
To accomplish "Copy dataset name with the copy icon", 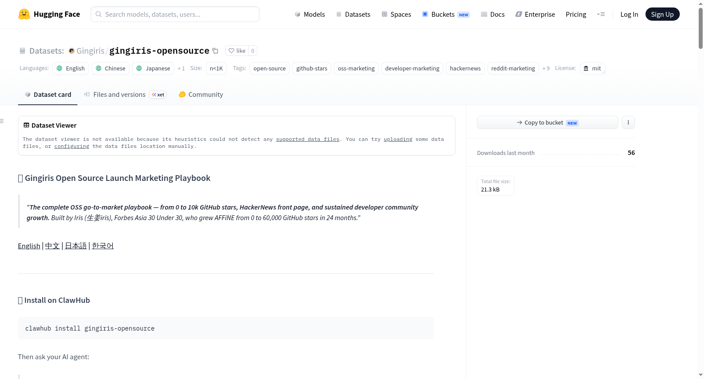I will pos(215,51).
